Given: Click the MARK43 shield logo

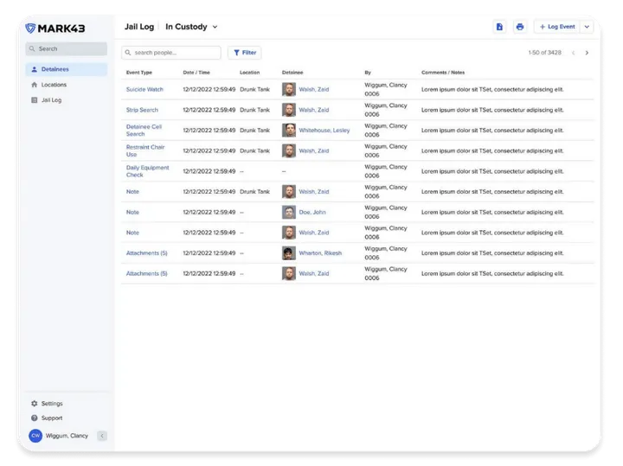Looking at the screenshot, I should coord(30,29).
